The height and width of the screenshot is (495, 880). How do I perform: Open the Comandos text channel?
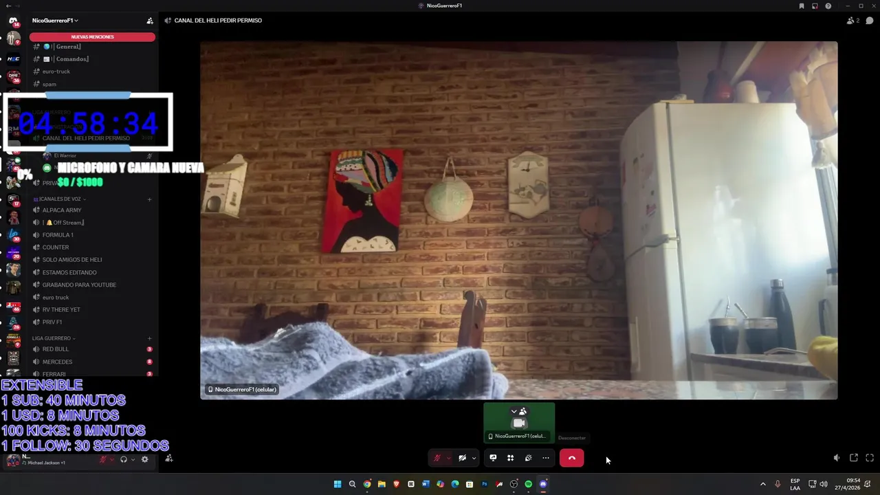pos(92,59)
